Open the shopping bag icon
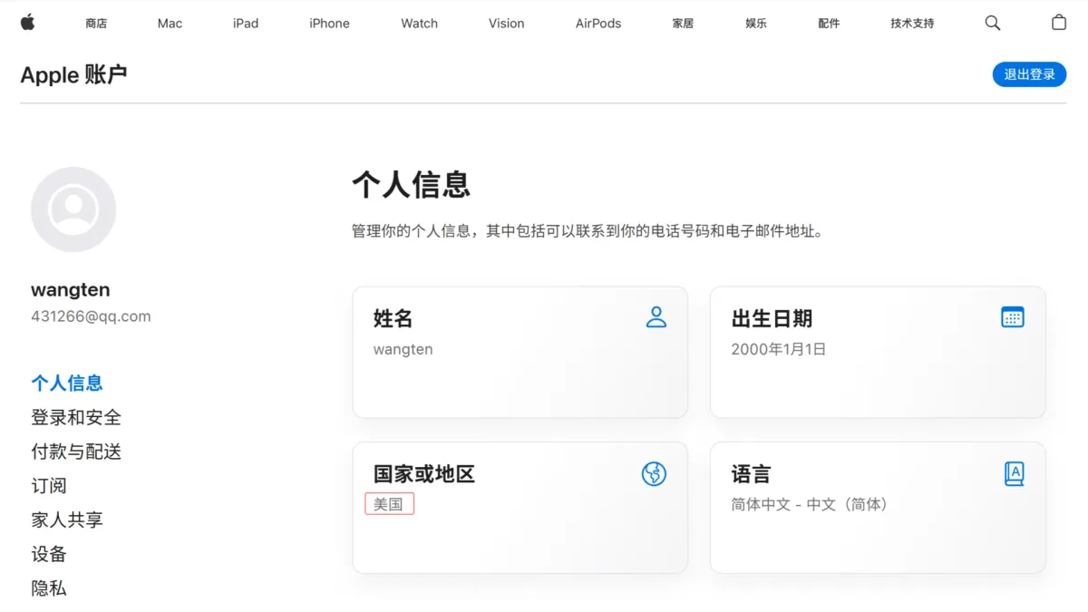 point(1059,23)
